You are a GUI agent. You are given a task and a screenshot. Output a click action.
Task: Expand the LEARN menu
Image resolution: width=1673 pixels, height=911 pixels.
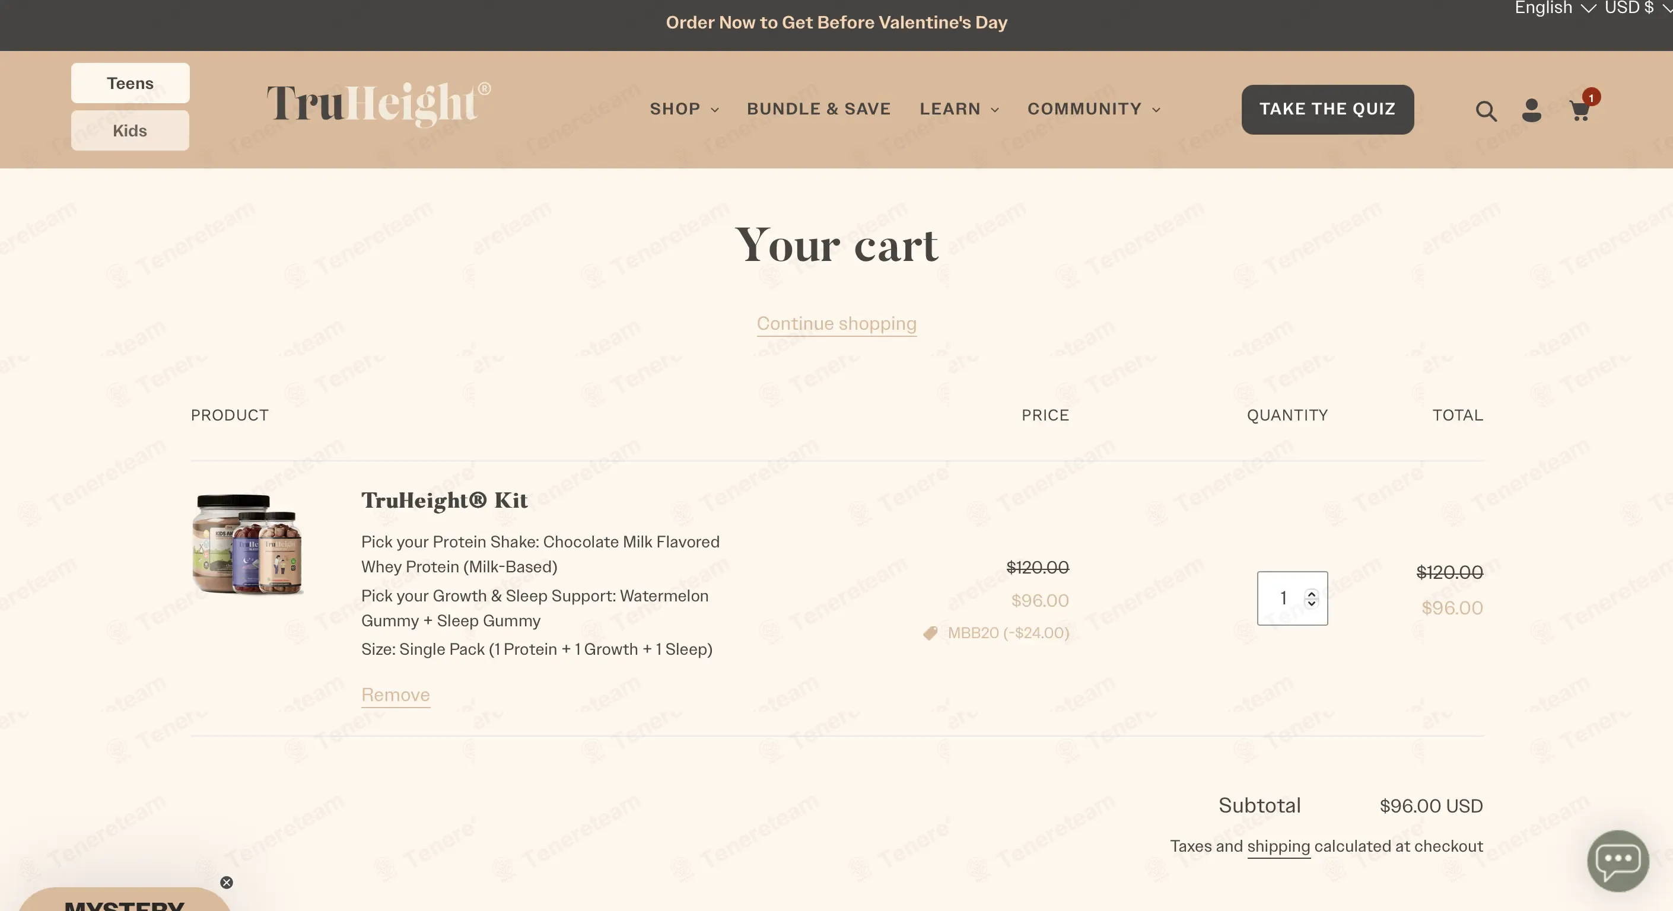pos(959,109)
